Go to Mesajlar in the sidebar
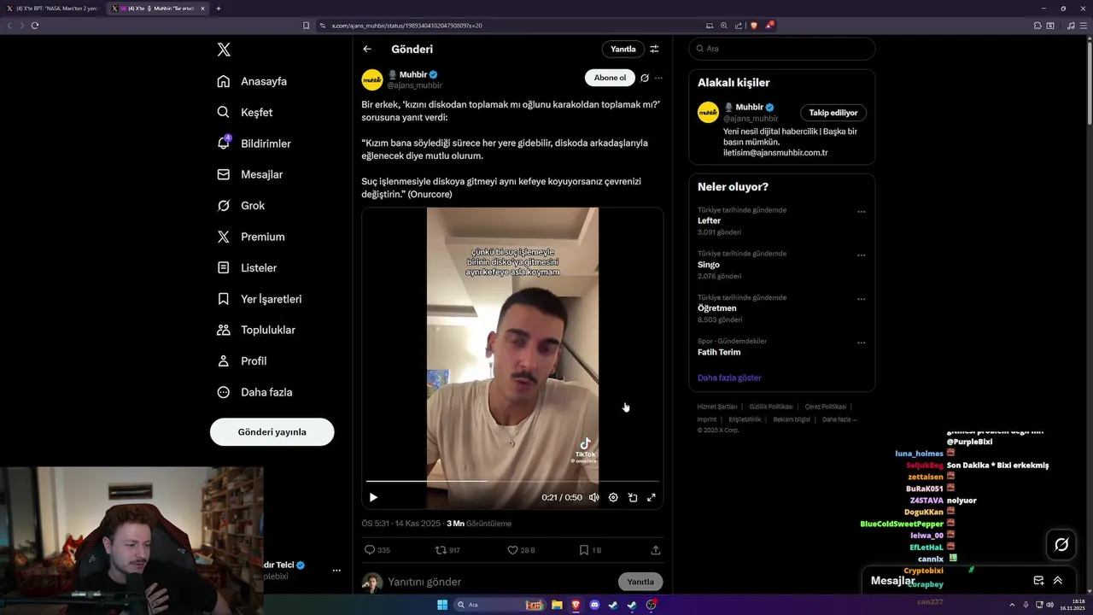Screen dimensions: 1093x615 [x=249, y=174]
